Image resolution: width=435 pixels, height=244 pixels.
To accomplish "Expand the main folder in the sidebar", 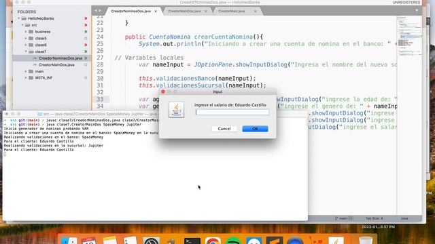I will pos(26,71).
